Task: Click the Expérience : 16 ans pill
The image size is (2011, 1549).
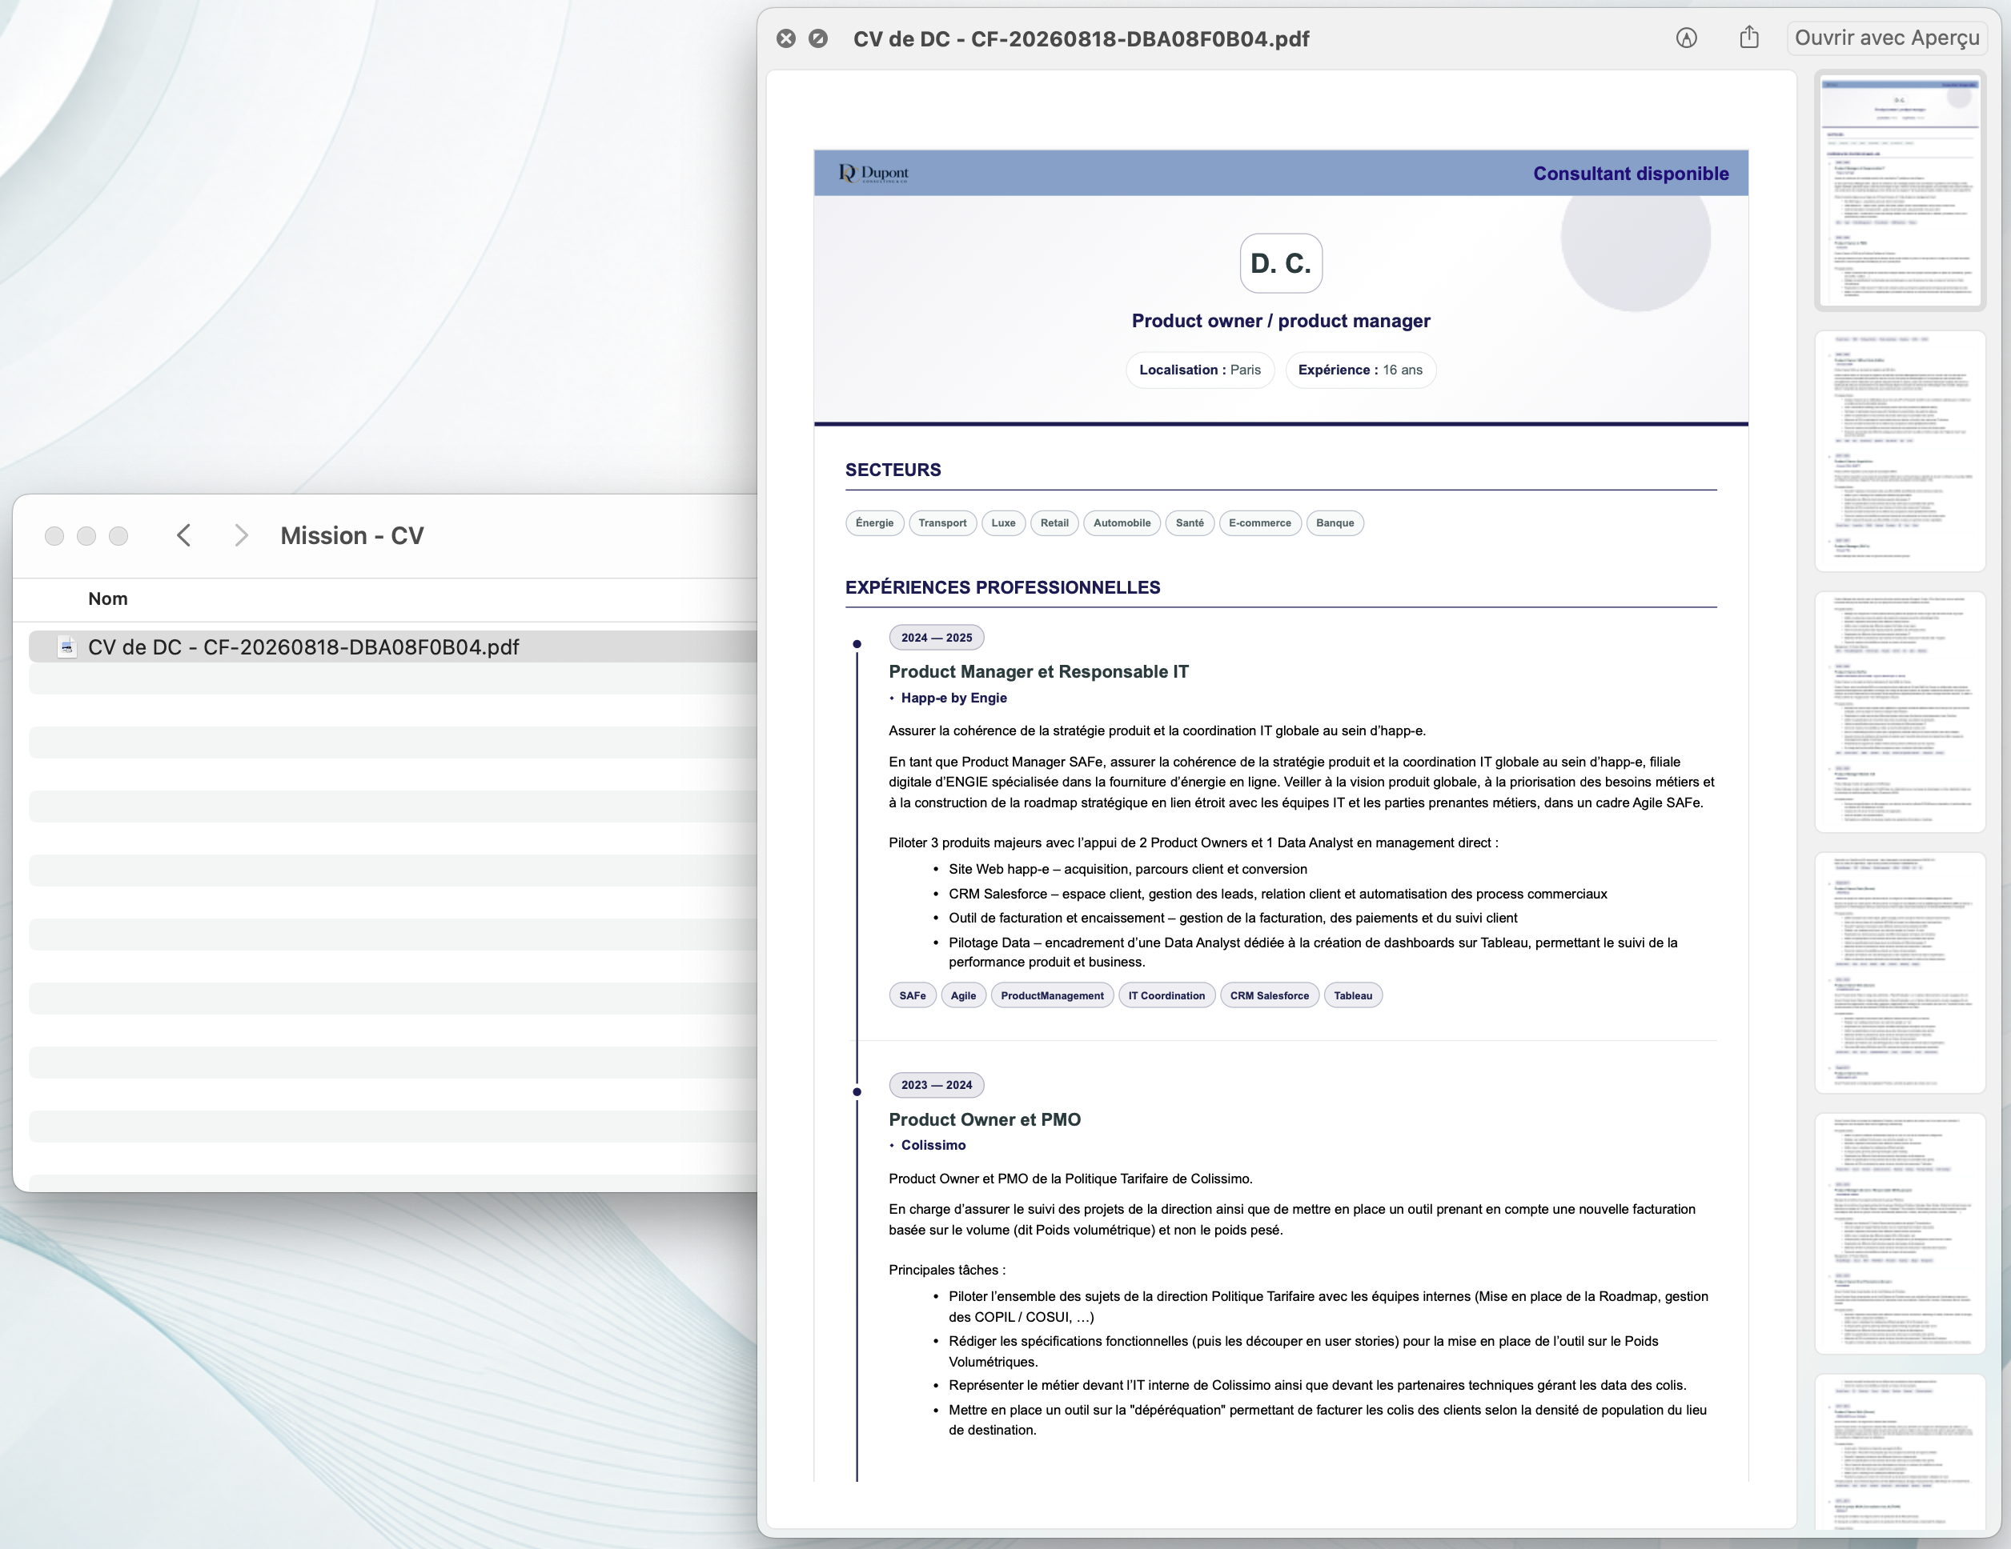Action: [x=1360, y=370]
